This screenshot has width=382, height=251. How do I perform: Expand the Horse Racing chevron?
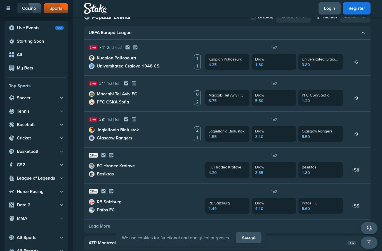click(62, 192)
